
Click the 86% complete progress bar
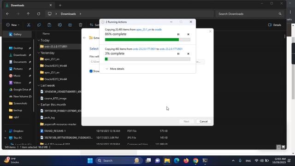[x=147, y=40]
